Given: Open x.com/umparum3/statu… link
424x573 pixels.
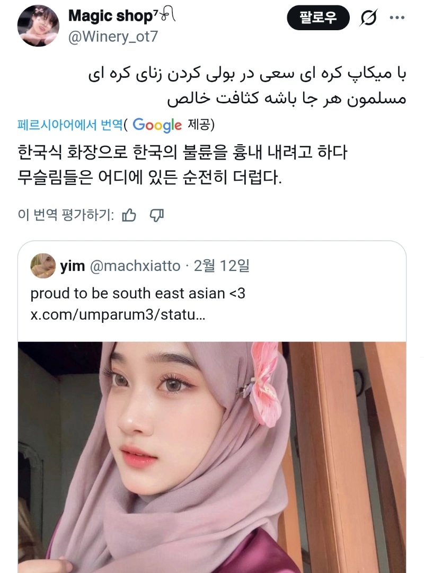Looking at the screenshot, I should click(x=118, y=314).
